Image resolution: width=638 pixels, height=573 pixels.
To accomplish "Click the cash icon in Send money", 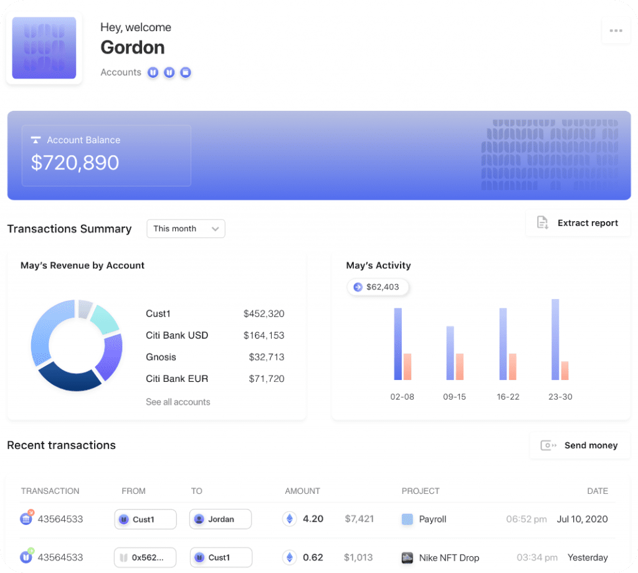I will [548, 445].
